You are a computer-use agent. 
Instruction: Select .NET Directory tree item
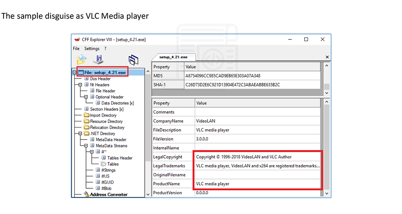point(103,134)
